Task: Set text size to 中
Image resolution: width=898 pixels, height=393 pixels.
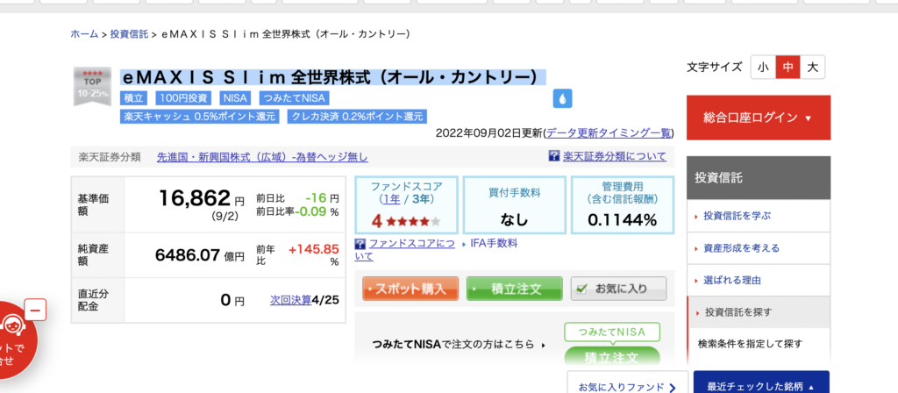Action: pyautogui.click(x=788, y=68)
